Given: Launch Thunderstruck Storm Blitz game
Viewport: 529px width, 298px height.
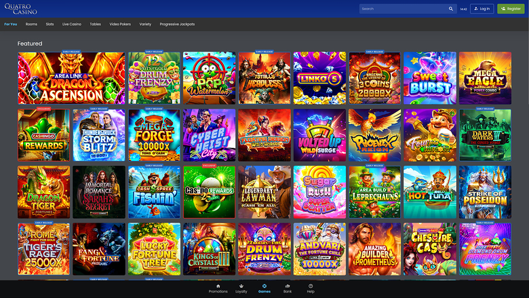Looking at the screenshot, I should pyautogui.click(x=99, y=135).
